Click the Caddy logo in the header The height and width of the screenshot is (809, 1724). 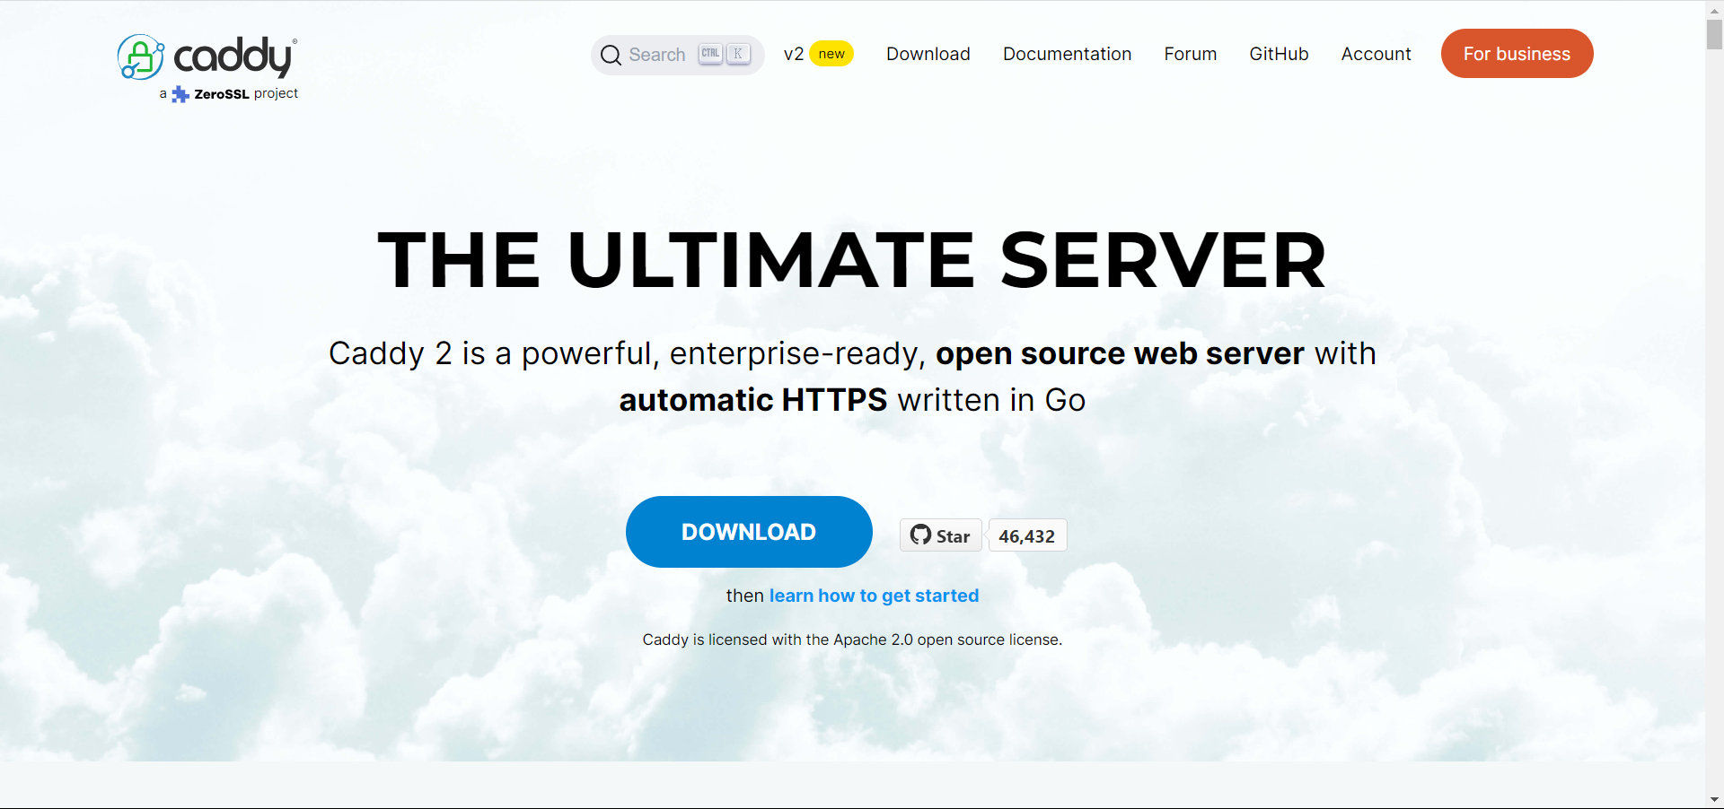tap(207, 57)
